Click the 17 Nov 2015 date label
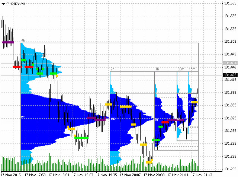Image resolution: width=238 pixels, height=178 pixels. tap(10, 174)
